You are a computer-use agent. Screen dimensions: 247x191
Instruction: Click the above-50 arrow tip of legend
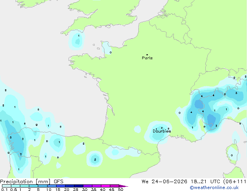pos(123,186)
